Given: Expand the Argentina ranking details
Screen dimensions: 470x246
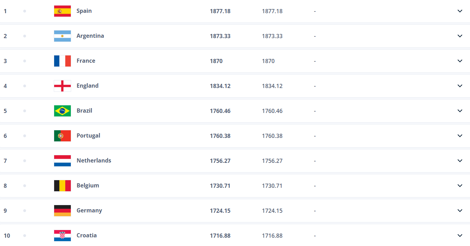Looking at the screenshot, I should 460,36.
